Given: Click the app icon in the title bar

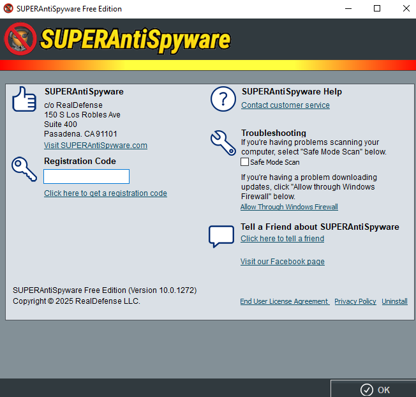Looking at the screenshot, I should coord(8,8).
